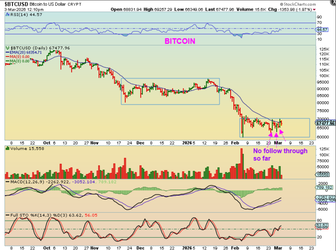Click the 63.62 stochastic value tag
Screen dimensions: 336x251
(x=322, y=225)
